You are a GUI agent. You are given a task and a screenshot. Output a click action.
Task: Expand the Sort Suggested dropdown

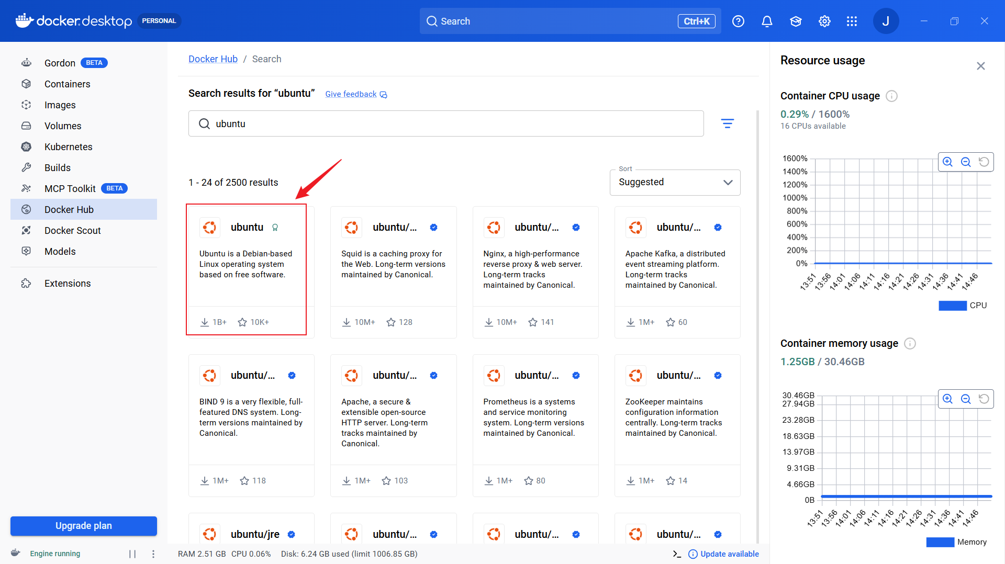[x=675, y=182]
